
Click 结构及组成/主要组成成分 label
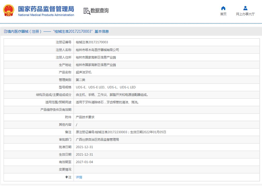[54, 95]
